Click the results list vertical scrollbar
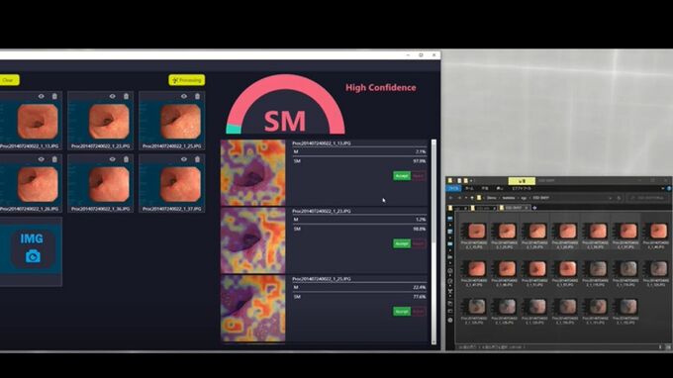Screen dimensions: 673x378 pos(433,241)
